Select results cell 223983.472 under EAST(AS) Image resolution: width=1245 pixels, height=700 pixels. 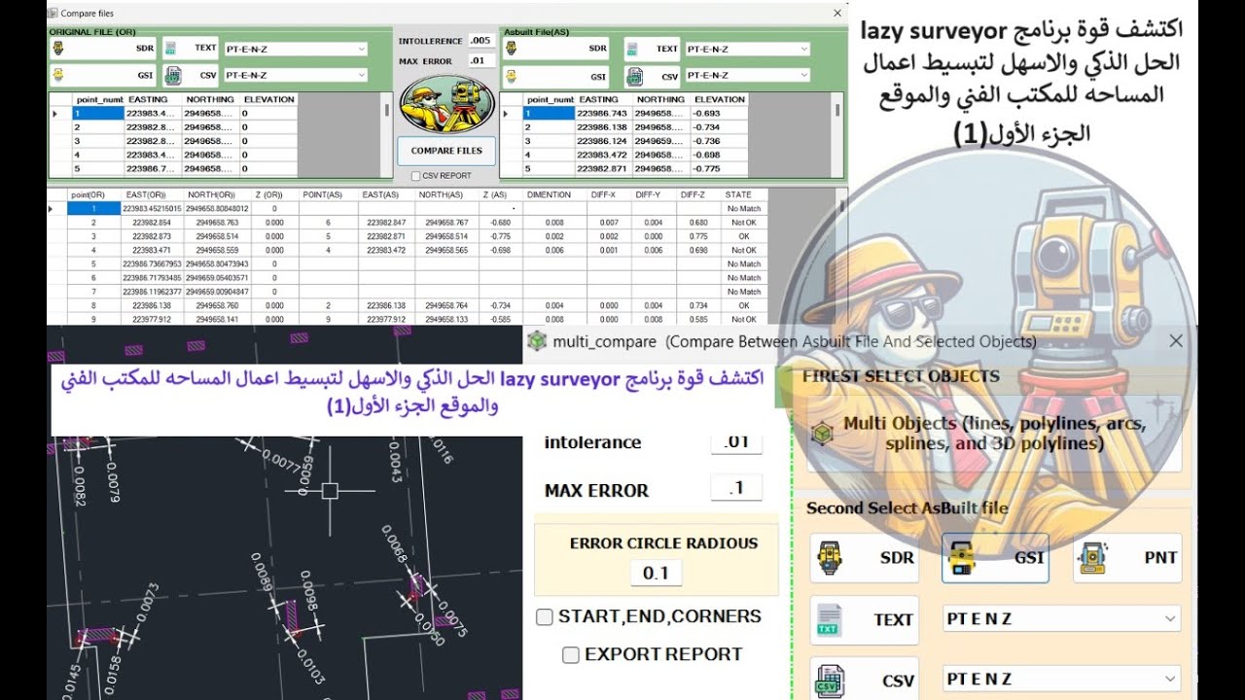(386, 250)
